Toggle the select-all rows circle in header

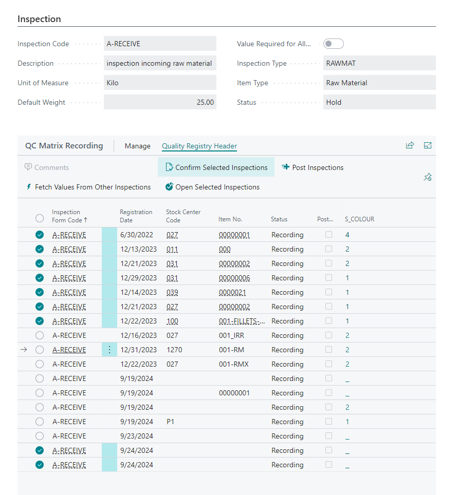(40, 218)
